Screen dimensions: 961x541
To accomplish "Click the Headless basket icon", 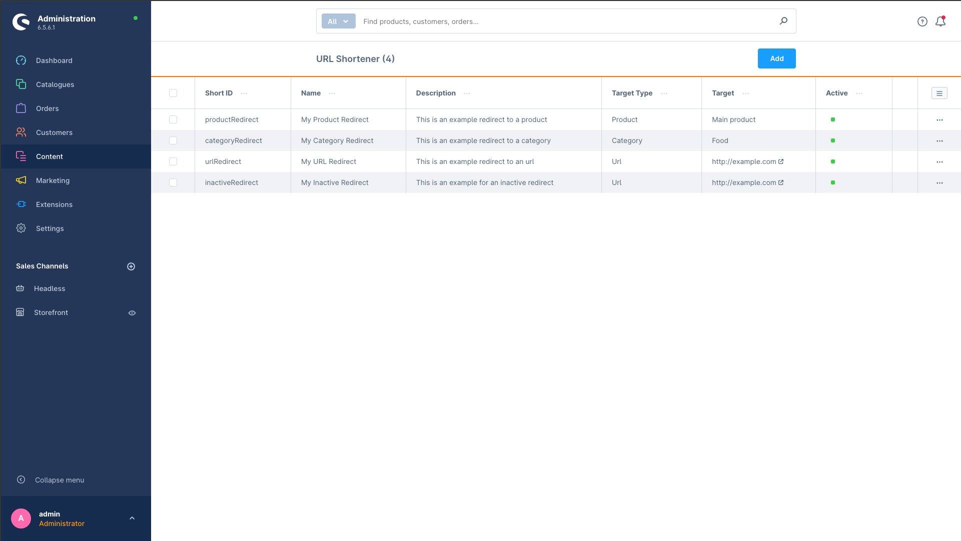I will point(20,288).
